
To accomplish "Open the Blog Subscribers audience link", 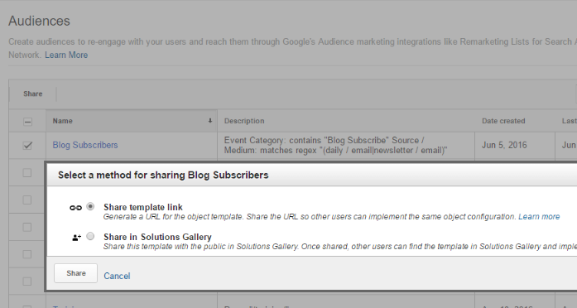I will pyautogui.click(x=85, y=146).
